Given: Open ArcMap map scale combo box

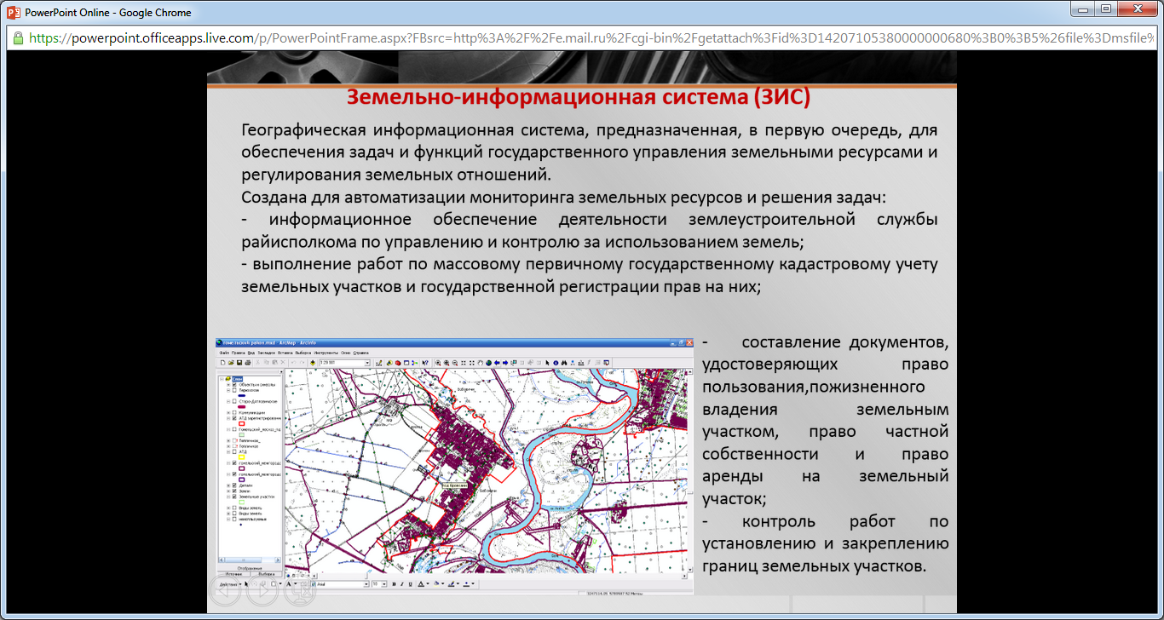Looking at the screenshot, I should [x=344, y=363].
